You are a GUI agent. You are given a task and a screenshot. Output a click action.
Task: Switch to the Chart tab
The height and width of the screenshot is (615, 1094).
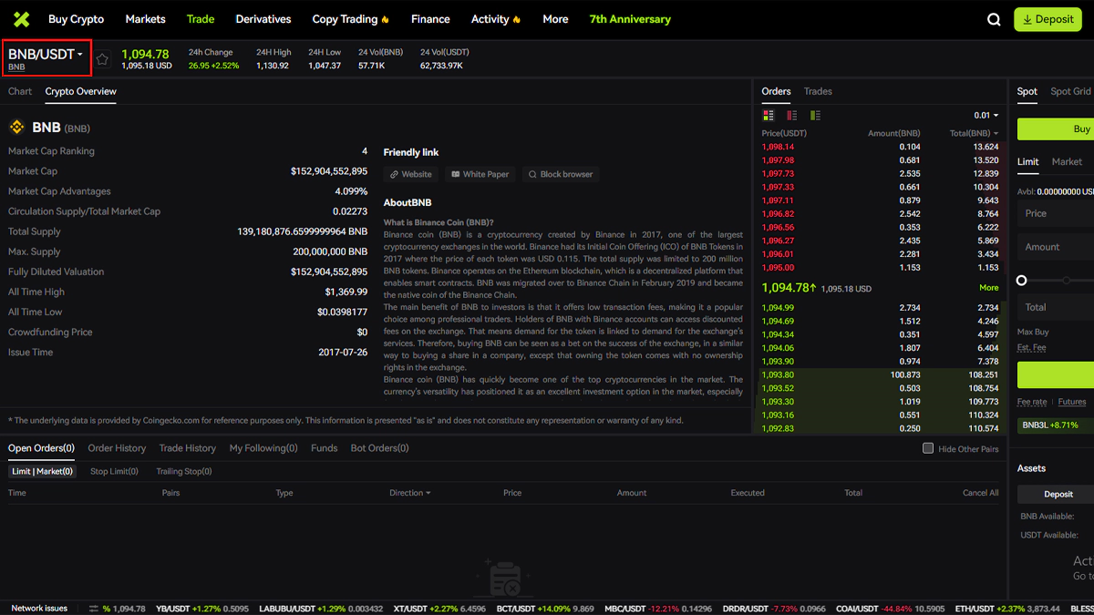[20, 91]
